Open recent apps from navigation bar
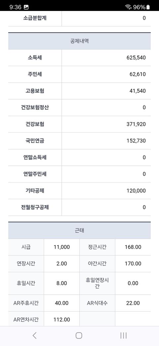 (x=124, y=336)
